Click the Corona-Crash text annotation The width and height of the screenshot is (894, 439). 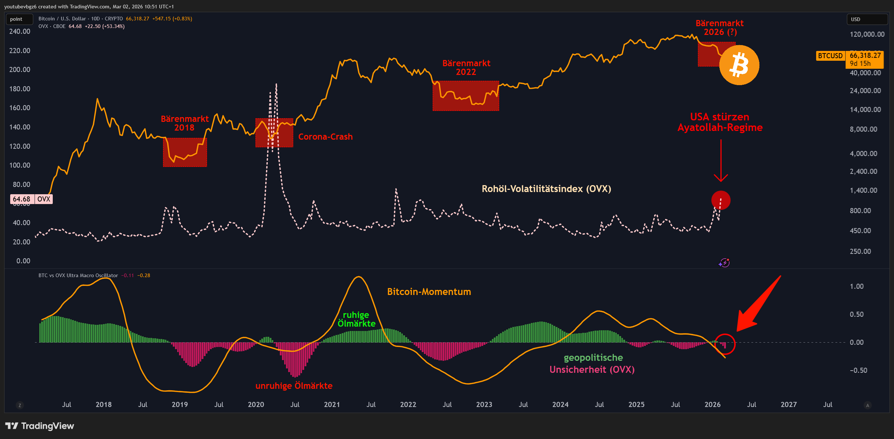tap(326, 137)
